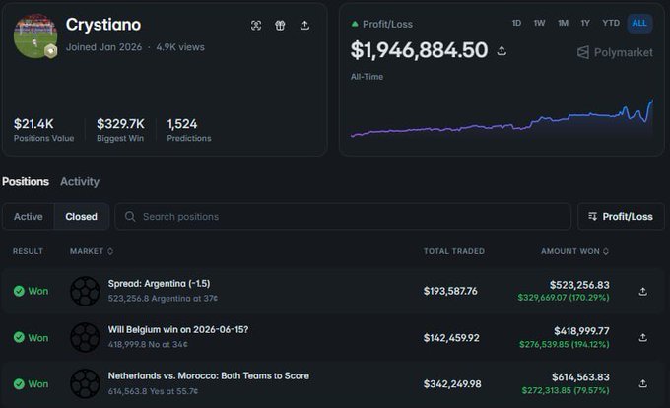Click the $142,459.92 total traded value
670x408 pixels.
451,338
